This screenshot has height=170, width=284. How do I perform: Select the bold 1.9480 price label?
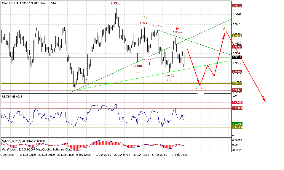click(137, 66)
